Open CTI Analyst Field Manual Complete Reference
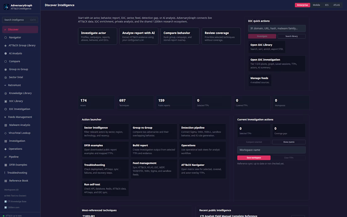 [x=229, y=216]
